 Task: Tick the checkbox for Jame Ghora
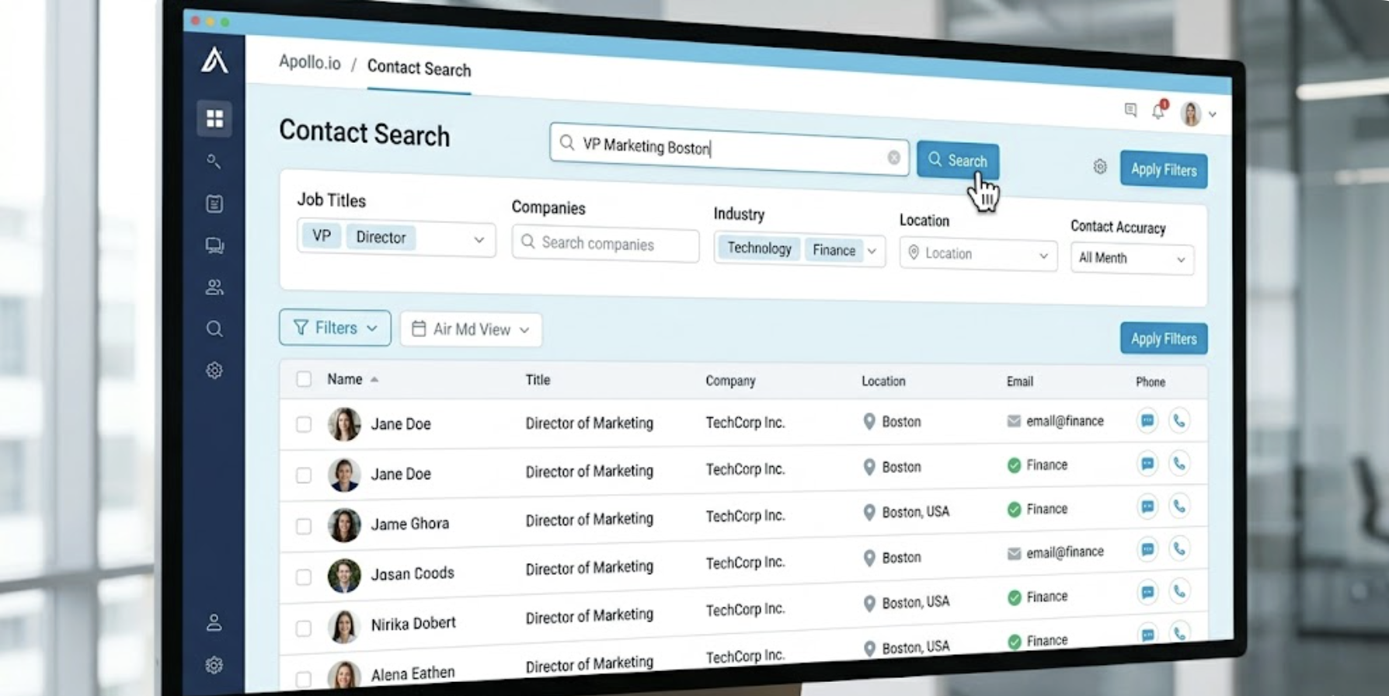click(x=304, y=526)
